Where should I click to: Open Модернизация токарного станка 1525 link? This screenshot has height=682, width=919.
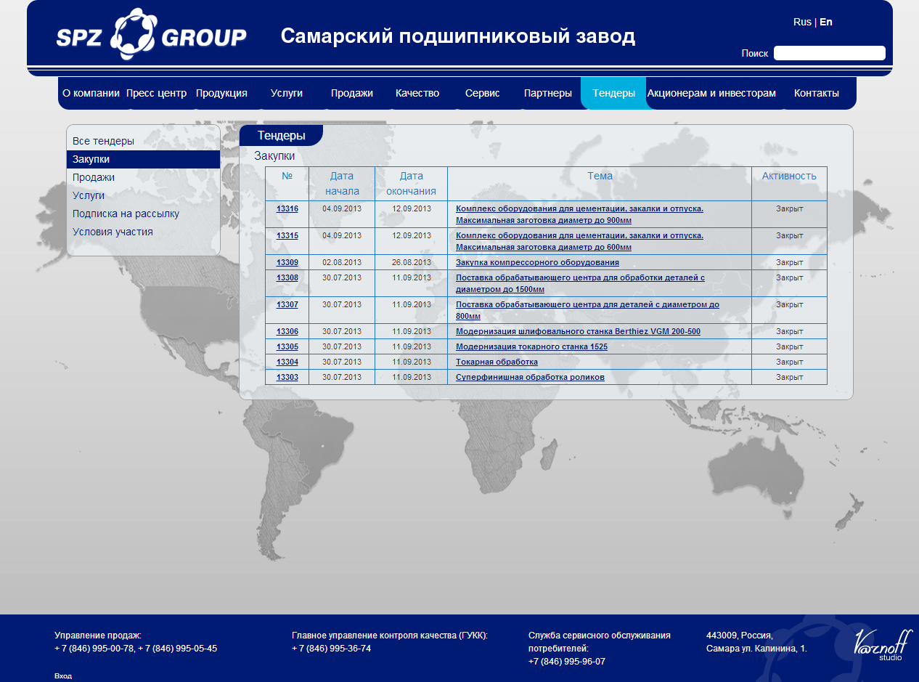point(531,346)
